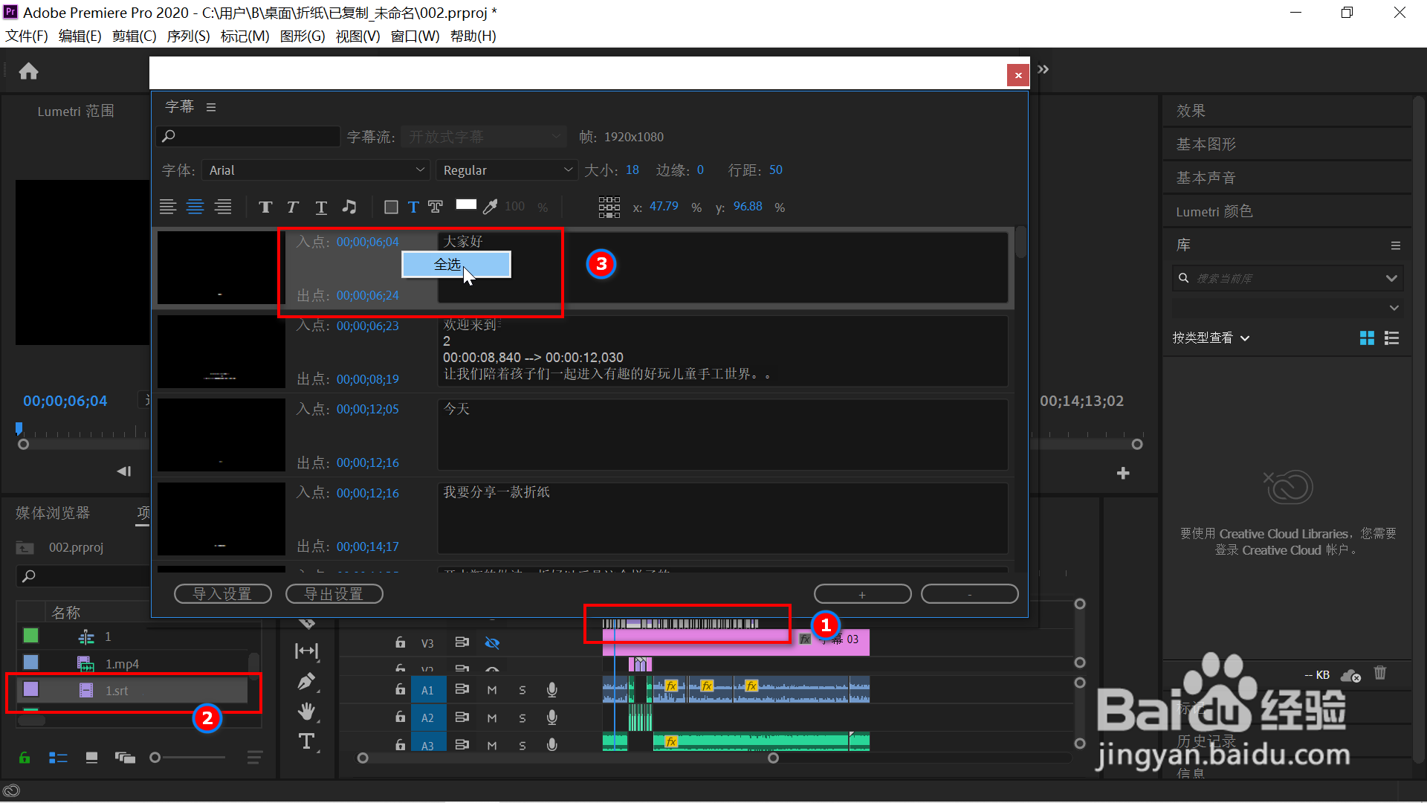1427x803 pixels.
Task: Remove caption with minus button
Action: point(970,594)
